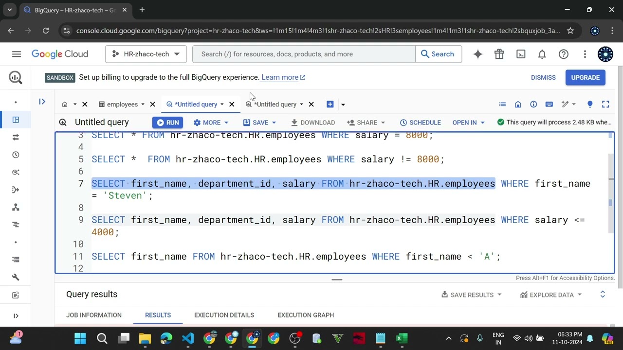Open the Google Cloud navigation menu
Image resolution: width=623 pixels, height=350 pixels.
tap(17, 54)
